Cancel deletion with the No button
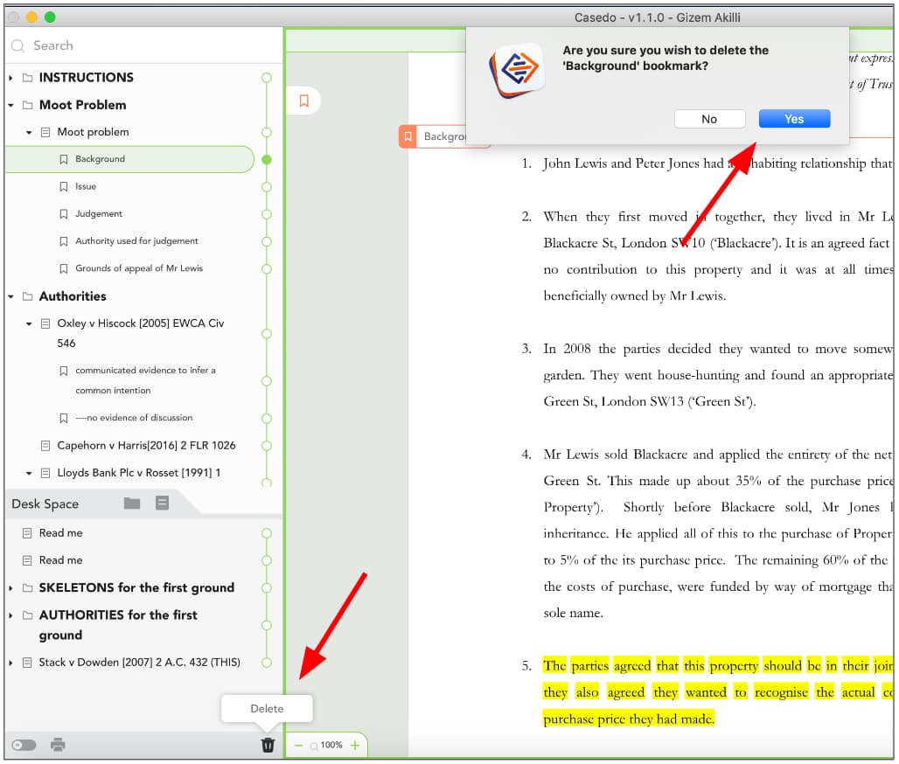 pos(709,119)
